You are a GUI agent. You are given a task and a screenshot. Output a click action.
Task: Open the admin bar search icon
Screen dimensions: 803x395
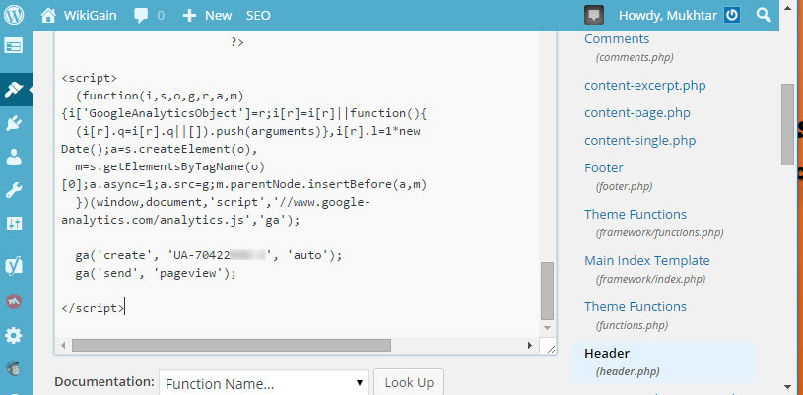click(764, 15)
